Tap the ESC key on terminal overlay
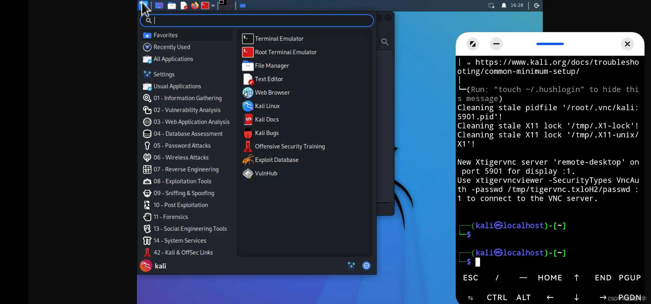This screenshot has width=651, height=304. click(x=470, y=278)
